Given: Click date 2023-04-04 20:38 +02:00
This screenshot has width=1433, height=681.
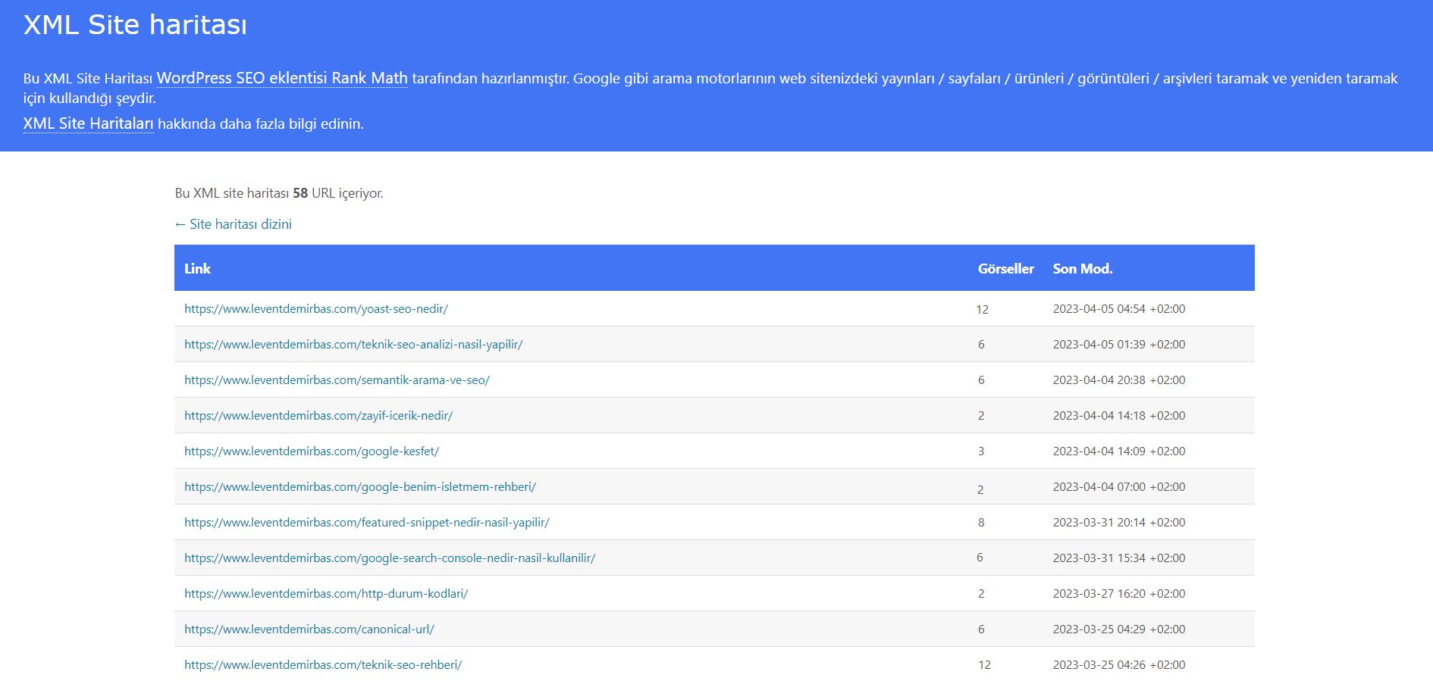Looking at the screenshot, I should pos(1119,380).
